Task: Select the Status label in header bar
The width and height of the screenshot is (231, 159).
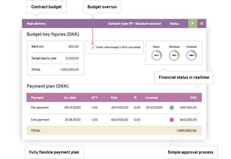Action: point(175,24)
